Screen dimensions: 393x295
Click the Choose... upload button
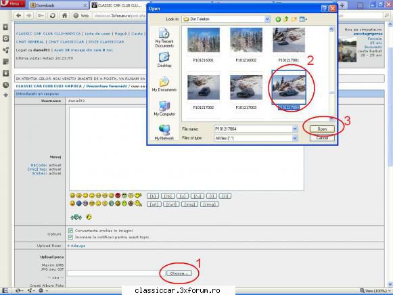point(179,273)
